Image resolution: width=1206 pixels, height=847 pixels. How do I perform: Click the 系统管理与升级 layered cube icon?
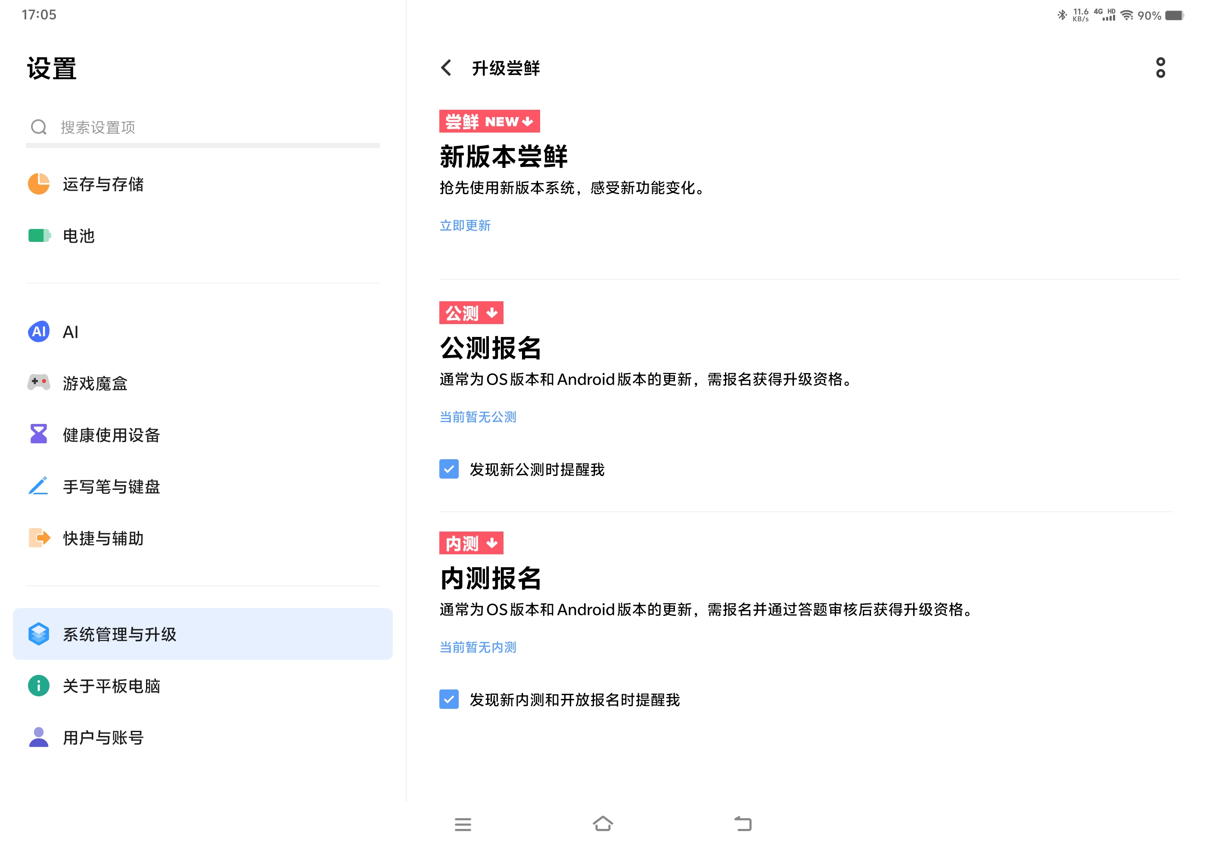pyautogui.click(x=39, y=634)
